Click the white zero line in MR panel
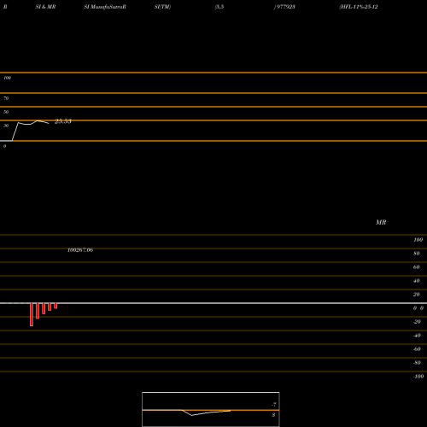This screenshot has height=427, width=427. point(213,303)
